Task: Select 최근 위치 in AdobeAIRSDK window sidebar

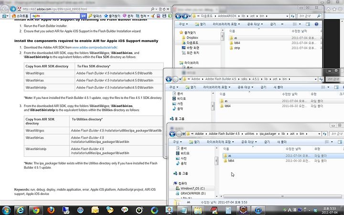Action: tap(190, 53)
